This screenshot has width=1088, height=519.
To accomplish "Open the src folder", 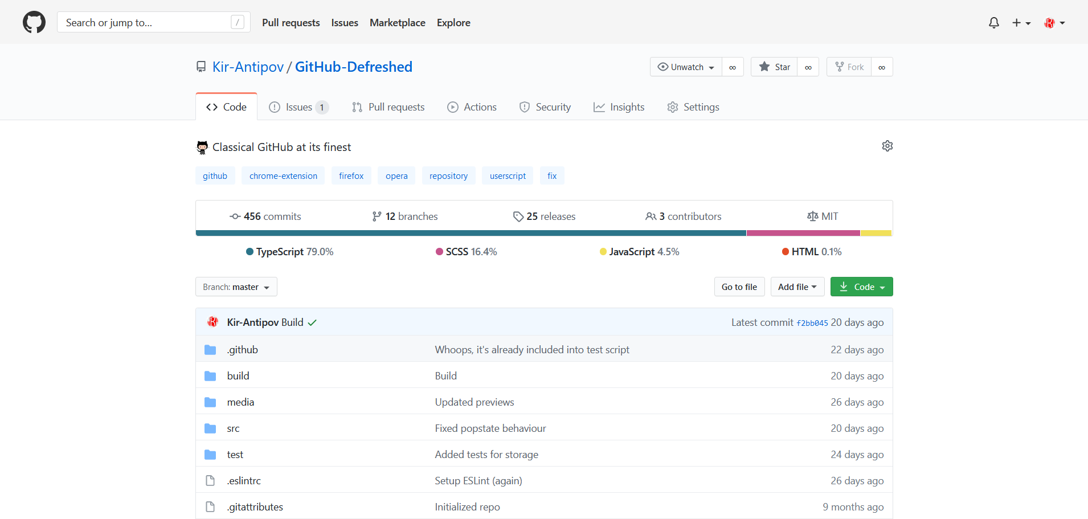I will click(233, 428).
